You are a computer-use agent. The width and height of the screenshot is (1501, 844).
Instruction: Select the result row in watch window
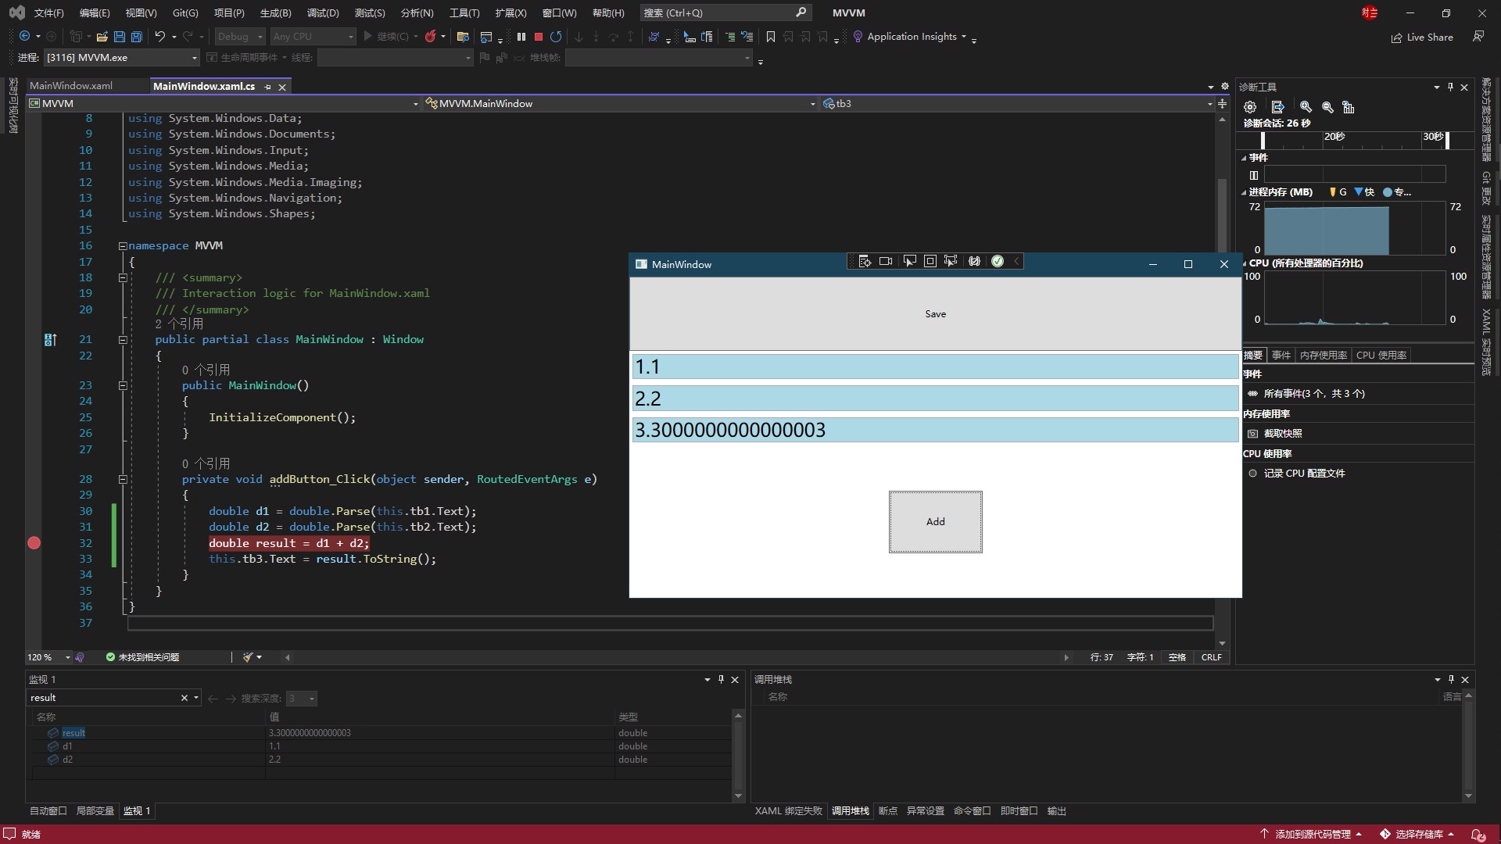pos(383,733)
